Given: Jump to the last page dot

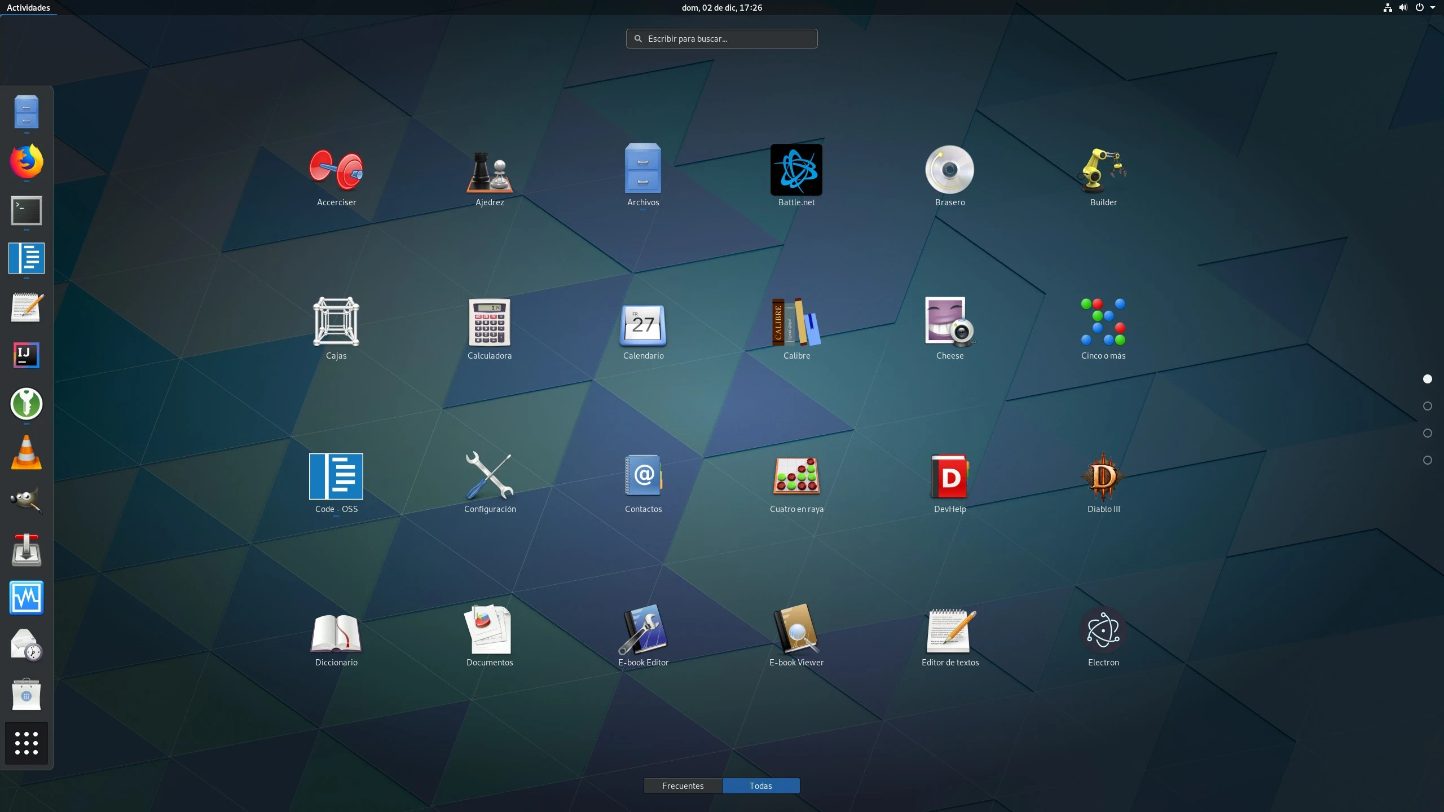Looking at the screenshot, I should (1427, 460).
